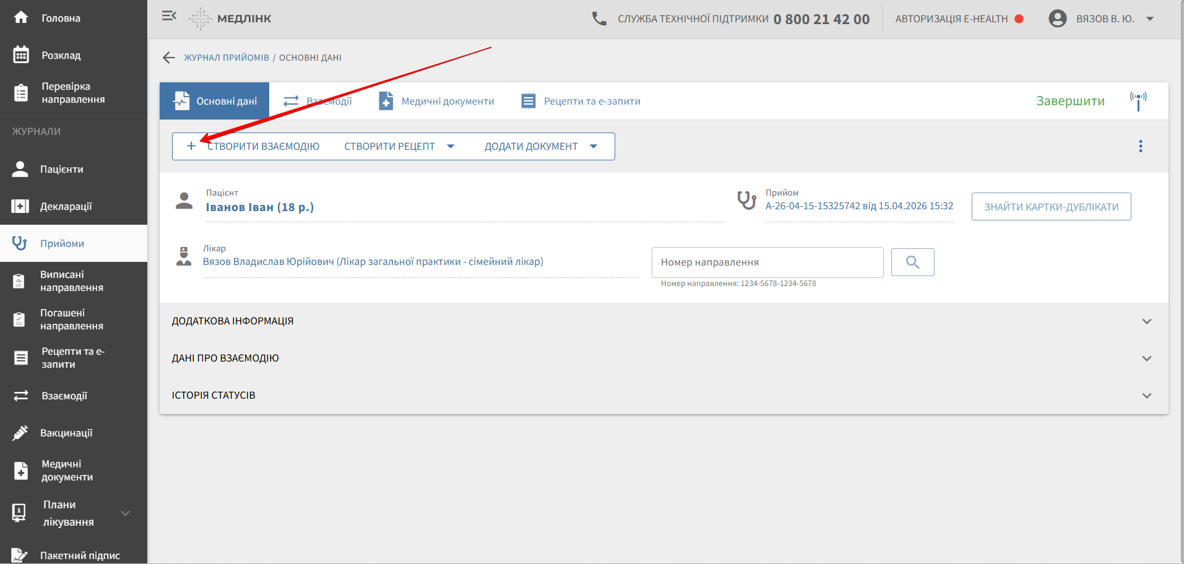Click into the Номер направлення input field

click(767, 262)
